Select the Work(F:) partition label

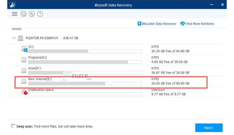34,68
